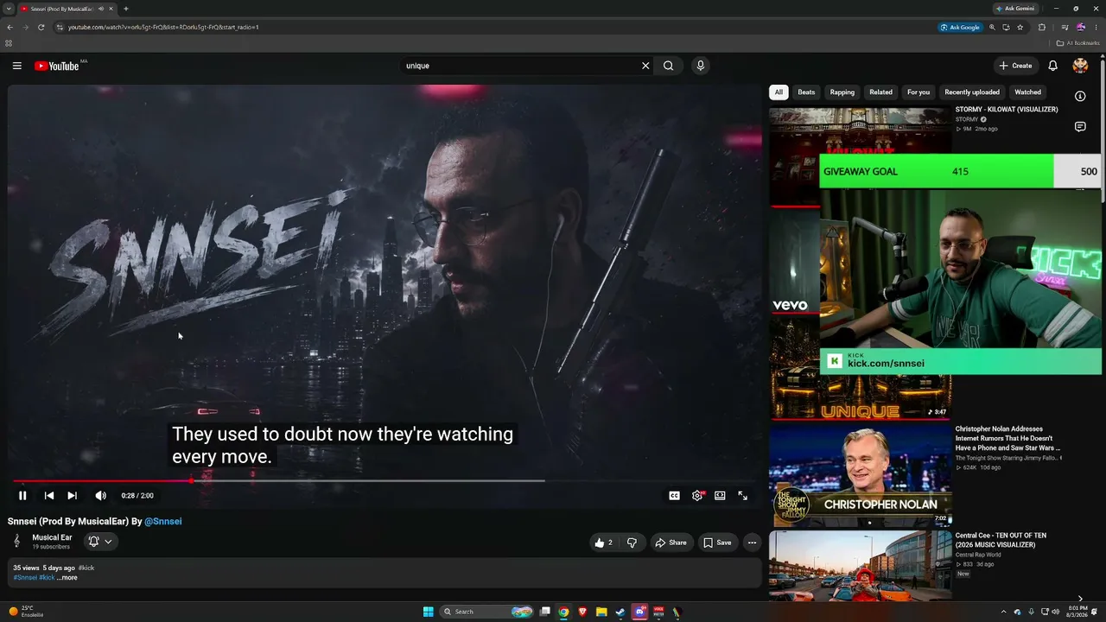1106x622 pixels.
Task: Dislike the video
Action: [632, 543]
